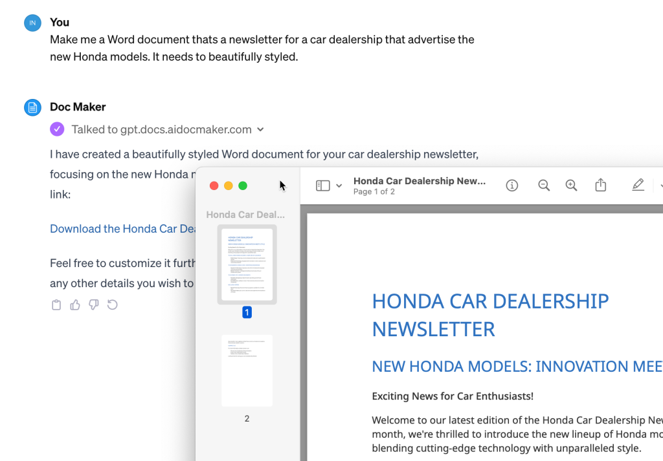Maximize the Preview window with green button

pos(243,186)
